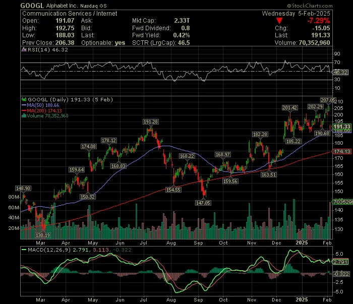Click the GOOGL ticker symbol title
Screen dimensions: 353x304
[32, 6]
